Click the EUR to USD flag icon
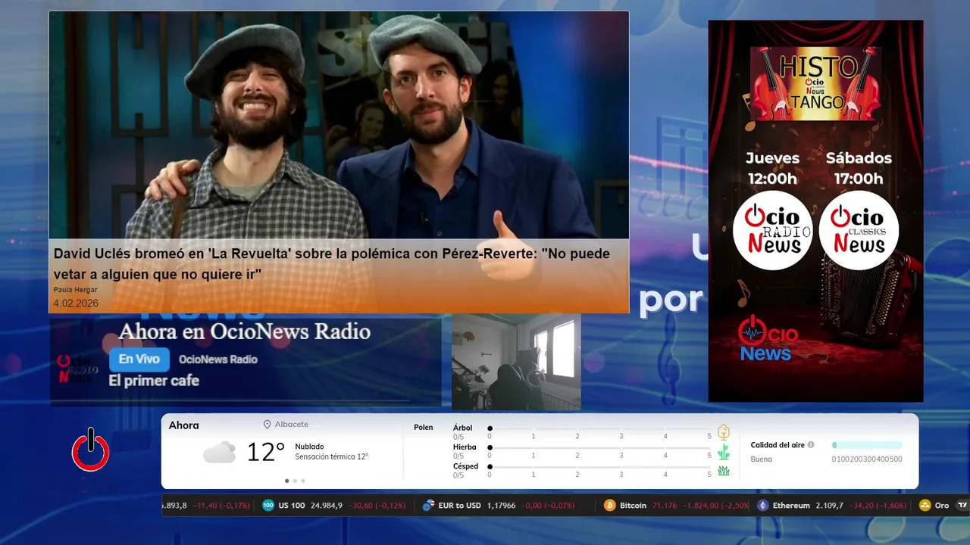Image resolution: width=970 pixels, height=545 pixels. coord(428,506)
